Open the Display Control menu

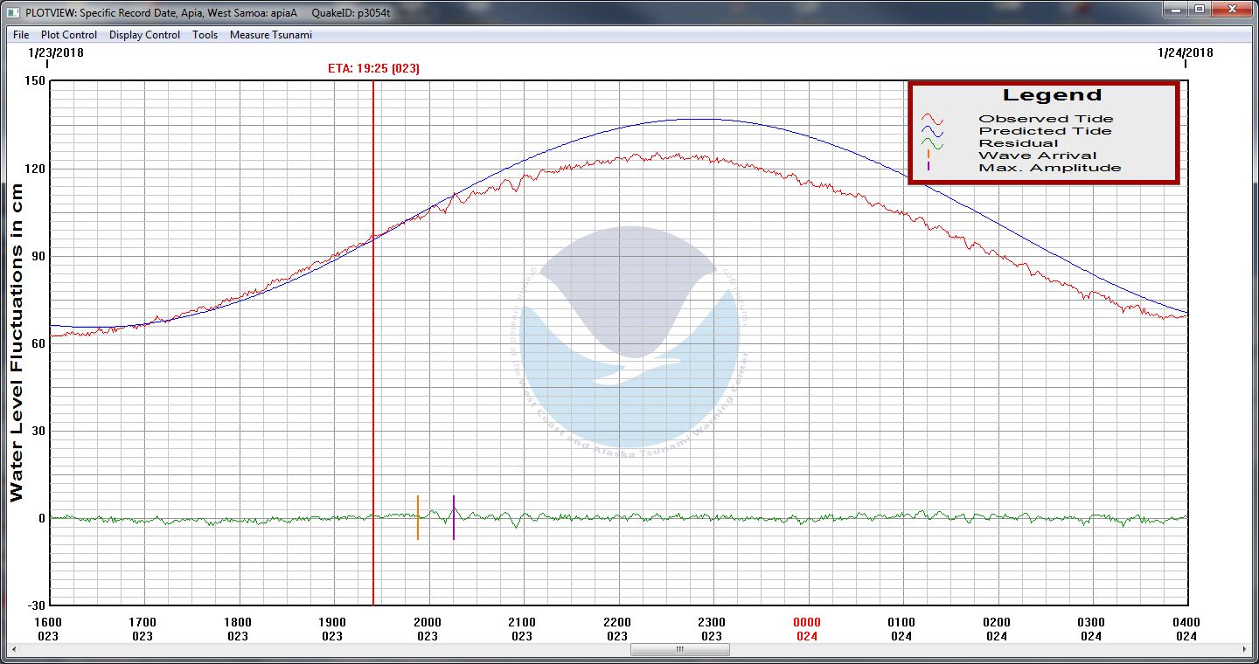coord(144,35)
